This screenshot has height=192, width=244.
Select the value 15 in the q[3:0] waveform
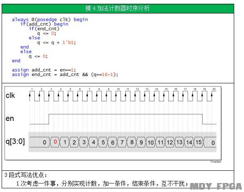click(x=199, y=142)
